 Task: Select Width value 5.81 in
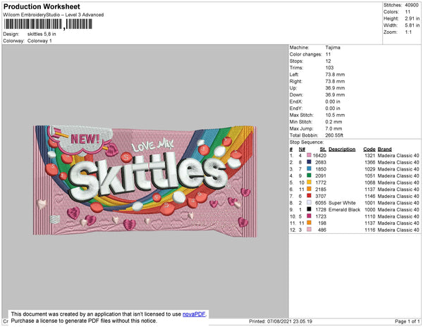pyautogui.click(x=412, y=25)
